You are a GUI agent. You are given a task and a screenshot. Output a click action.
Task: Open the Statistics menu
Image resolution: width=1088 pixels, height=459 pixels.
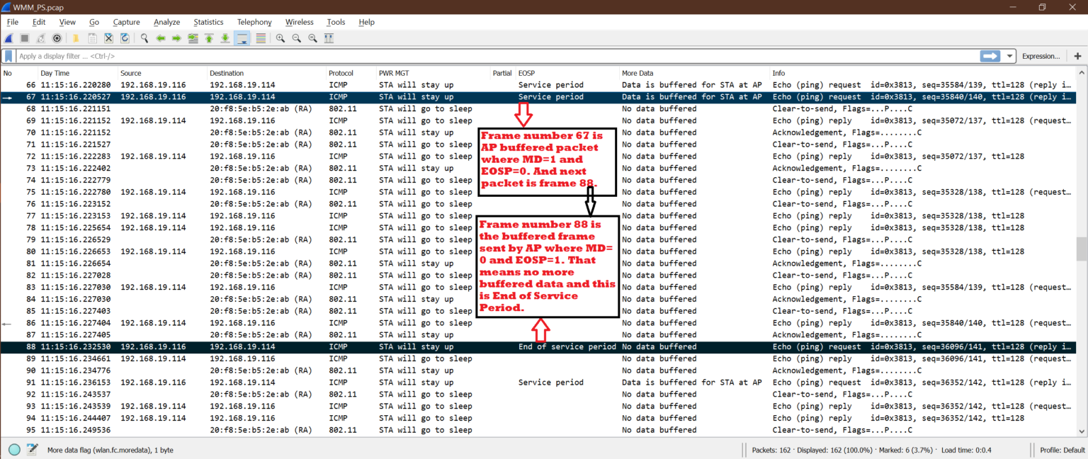208,22
